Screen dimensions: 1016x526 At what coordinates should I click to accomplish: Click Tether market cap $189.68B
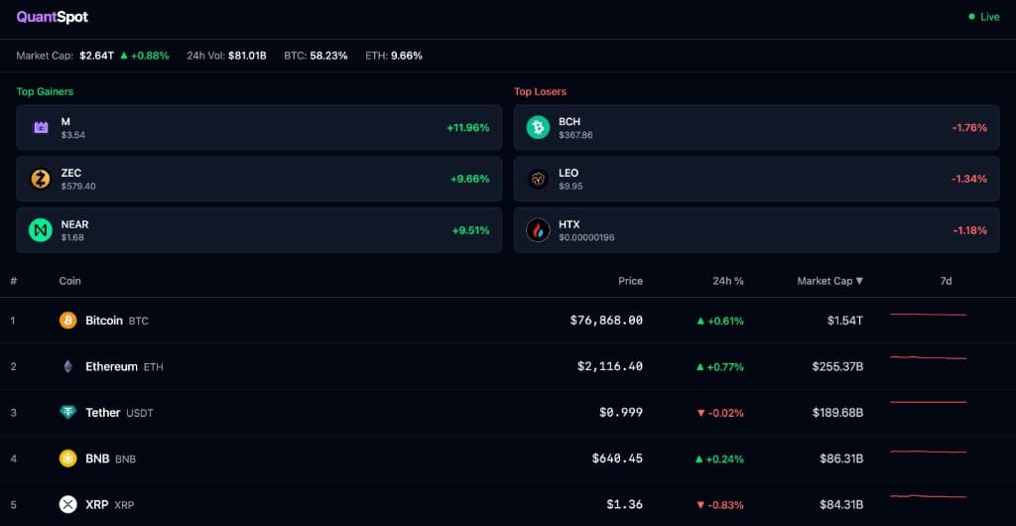point(837,413)
